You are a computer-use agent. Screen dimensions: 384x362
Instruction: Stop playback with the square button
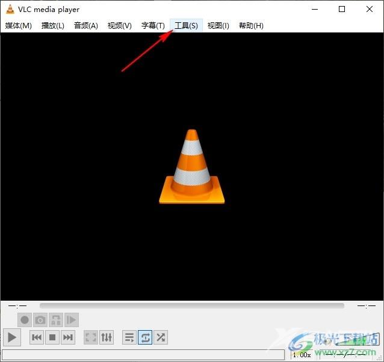(52, 337)
